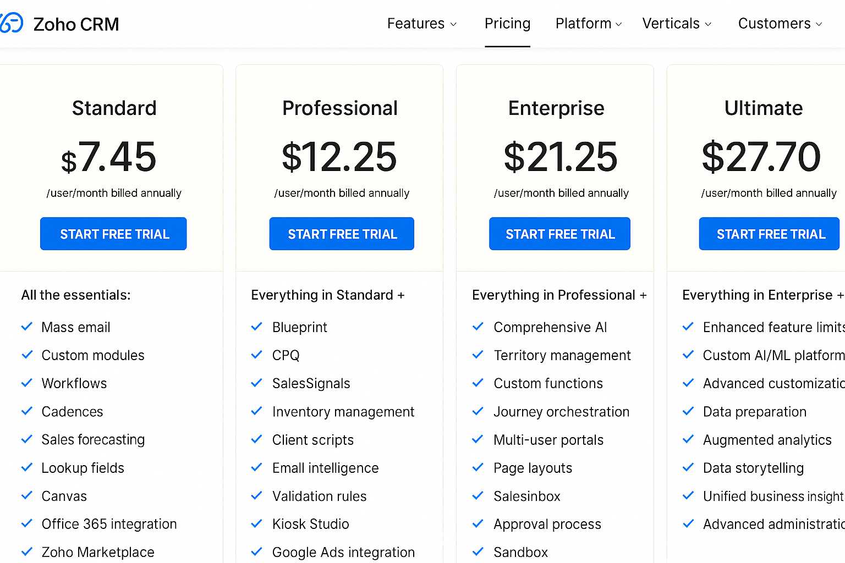This screenshot has height=563, width=845.
Task: Open the Platform dropdown menu
Action: [x=588, y=24]
